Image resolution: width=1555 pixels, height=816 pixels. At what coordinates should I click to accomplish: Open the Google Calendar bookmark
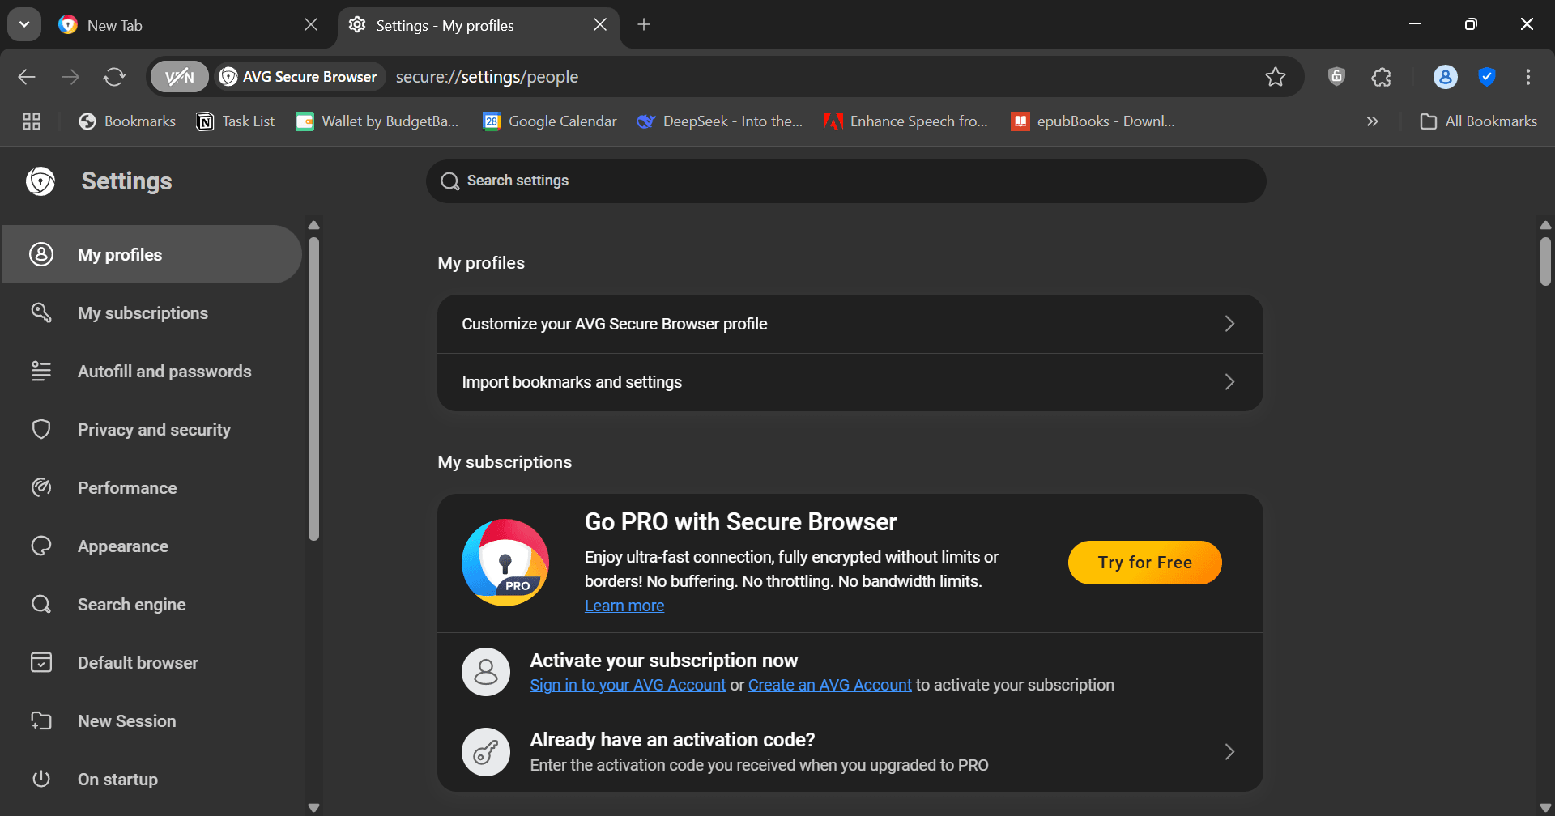click(x=550, y=121)
